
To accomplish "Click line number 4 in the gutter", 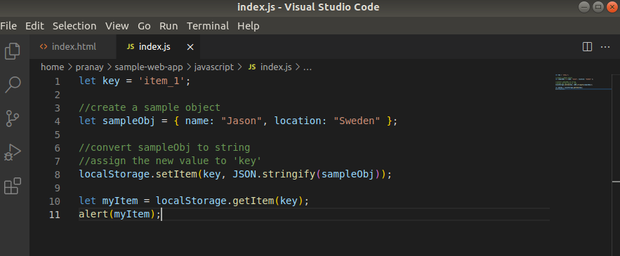I will pyautogui.click(x=58, y=121).
